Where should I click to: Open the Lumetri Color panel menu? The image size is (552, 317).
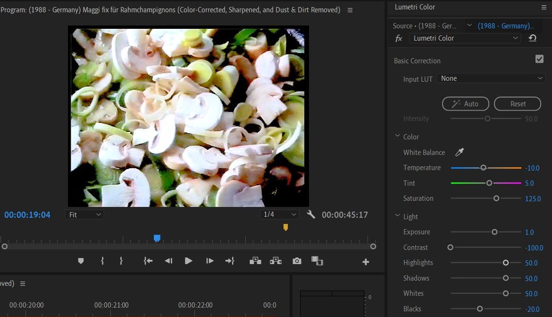[x=544, y=7]
